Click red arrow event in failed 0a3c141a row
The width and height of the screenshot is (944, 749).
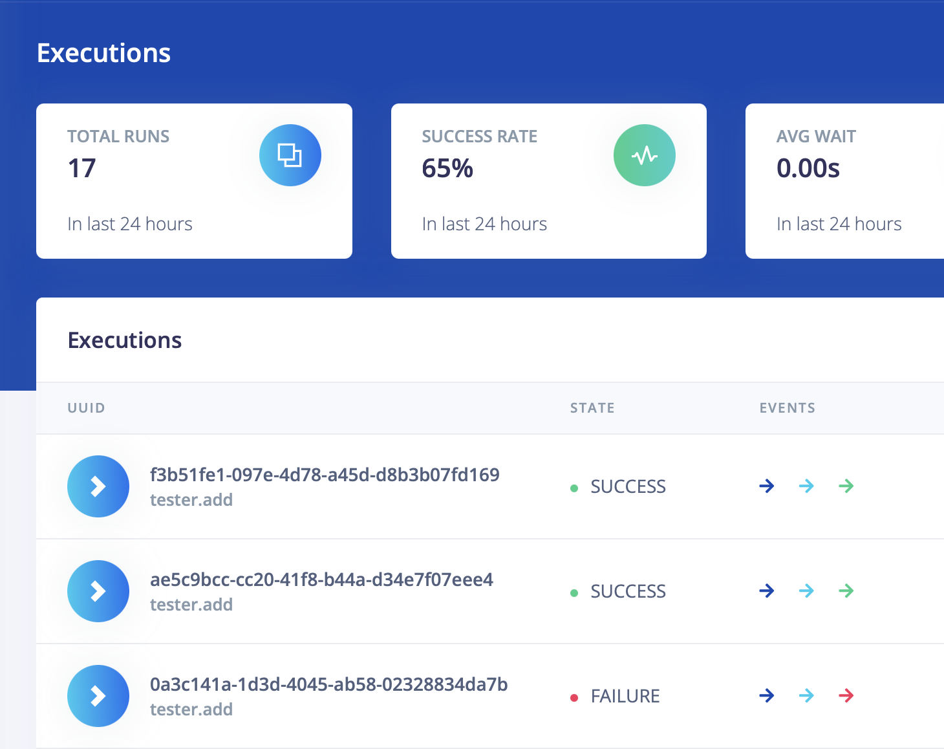[x=846, y=696]
